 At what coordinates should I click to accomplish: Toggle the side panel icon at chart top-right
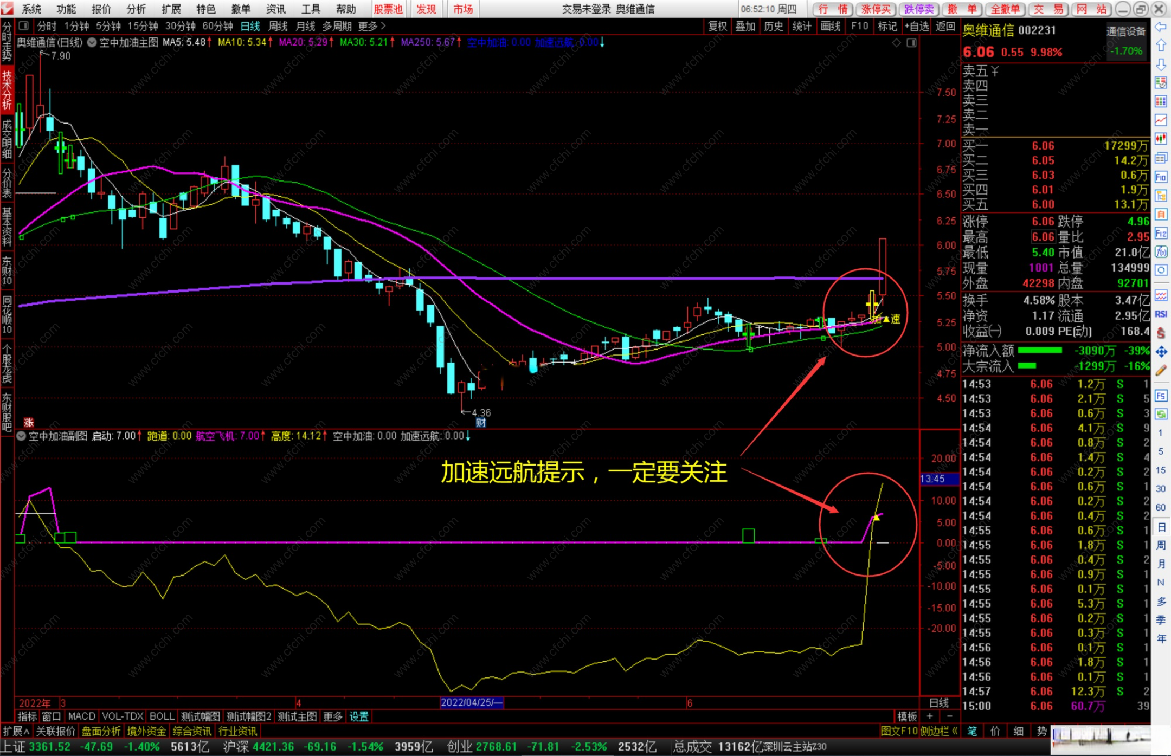point(912,42)
